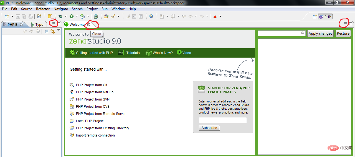The width and height of the screenshot is (355, 157).
Task: Click the Apply changes button
Action: tap(320, 33)
